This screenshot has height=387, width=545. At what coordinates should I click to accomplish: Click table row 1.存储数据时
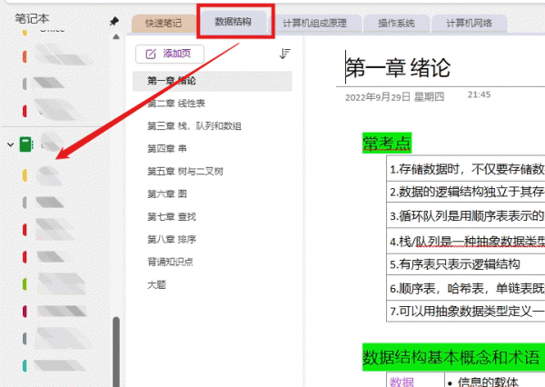466,169
